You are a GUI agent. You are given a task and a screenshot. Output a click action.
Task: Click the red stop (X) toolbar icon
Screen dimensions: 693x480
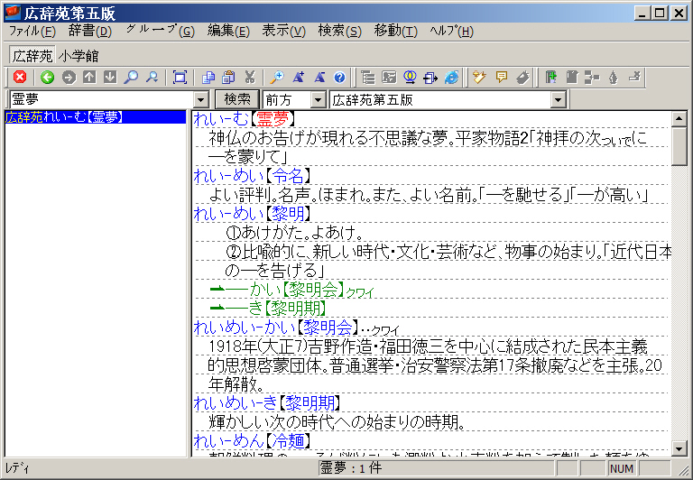(20, 78)
